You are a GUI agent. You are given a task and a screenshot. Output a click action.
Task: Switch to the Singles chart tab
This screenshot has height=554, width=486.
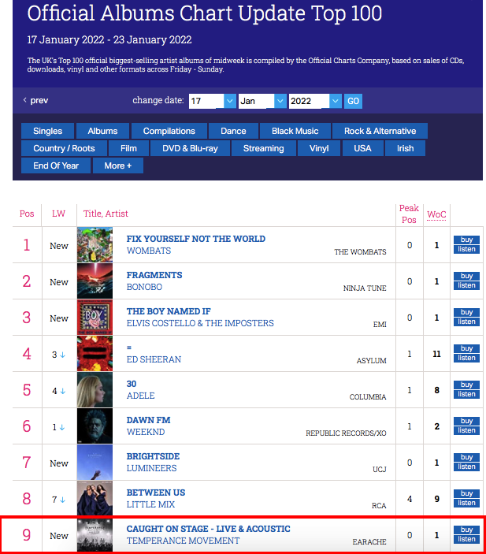(x=48, y=131)
